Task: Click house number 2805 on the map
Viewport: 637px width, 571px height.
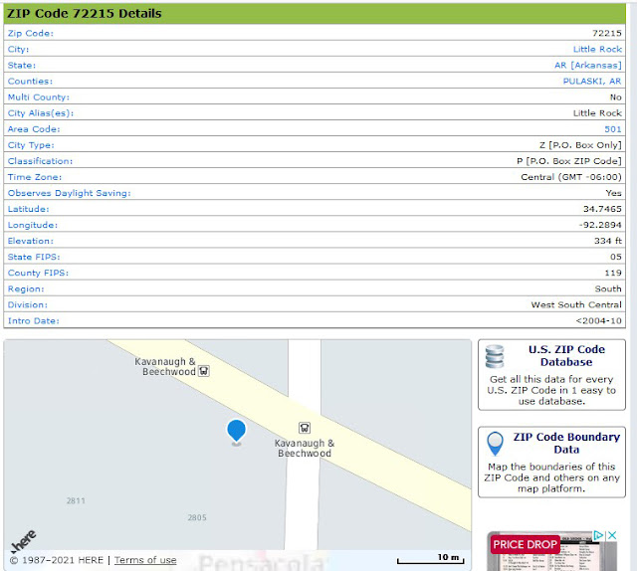Action: [x=197, y=517]
